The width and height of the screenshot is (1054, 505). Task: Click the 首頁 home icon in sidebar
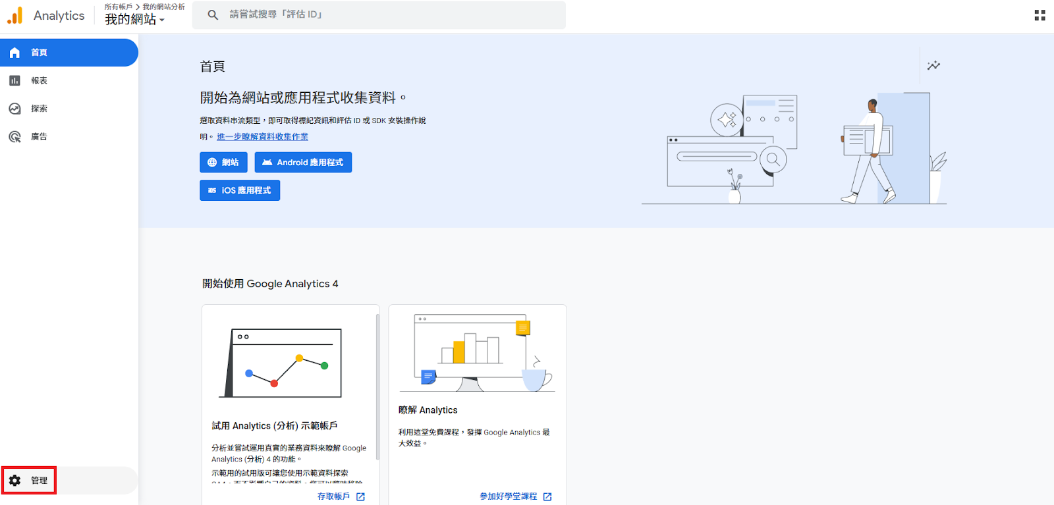pyautogui.click(x=14, y=53)
